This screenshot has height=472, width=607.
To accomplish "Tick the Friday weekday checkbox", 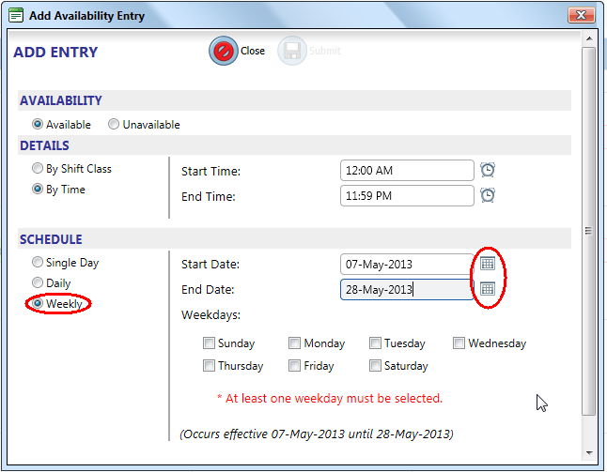I will (295, 366).
